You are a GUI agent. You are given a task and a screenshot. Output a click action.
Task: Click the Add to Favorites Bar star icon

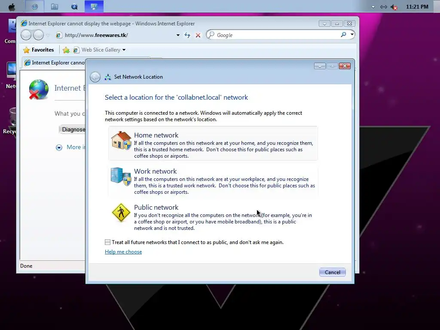[x=66, y=50]
